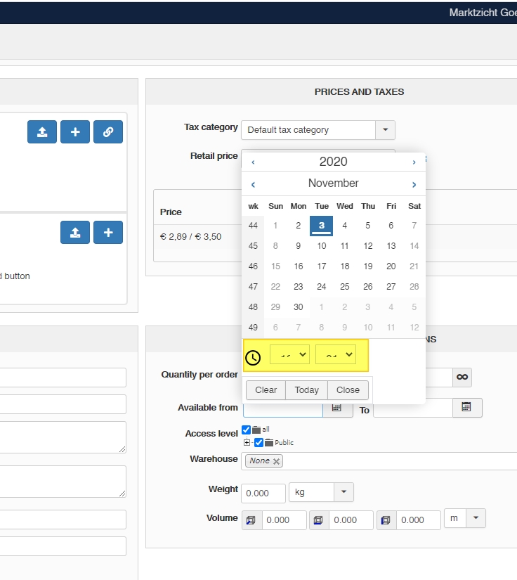Open the hour dropdown in the time picker
517x580 pixels.
tap(289, 355)
